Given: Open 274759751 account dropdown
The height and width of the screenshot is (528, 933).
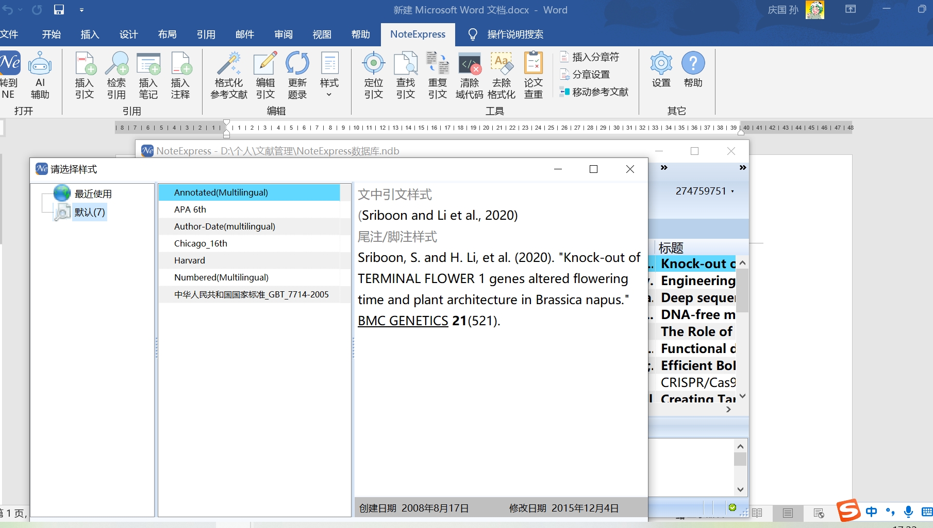Looking at the screenshot, I should (705, 191).
